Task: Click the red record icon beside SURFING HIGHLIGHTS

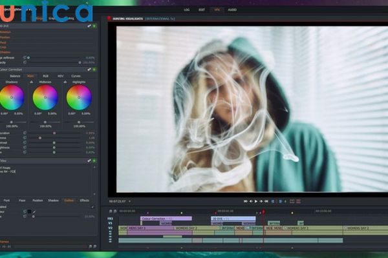Action: point(109,19)
